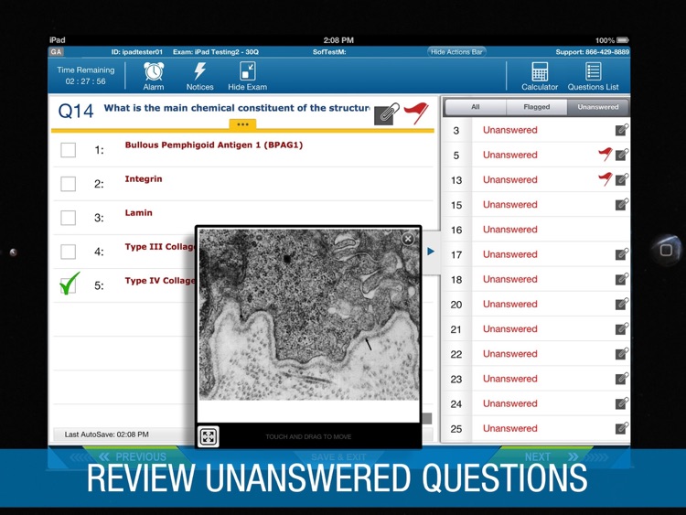This screenshot has height=515, width=686.
Task: Select question 17 Unanswered entry
Action: (x=535, y=254)
